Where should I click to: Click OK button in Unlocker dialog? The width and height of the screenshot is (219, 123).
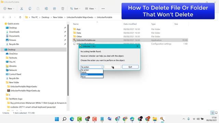click(113, 67)
